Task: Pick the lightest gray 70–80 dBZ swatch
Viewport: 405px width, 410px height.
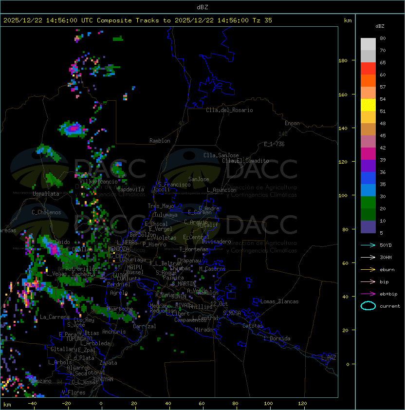Action: pos(368,44)
